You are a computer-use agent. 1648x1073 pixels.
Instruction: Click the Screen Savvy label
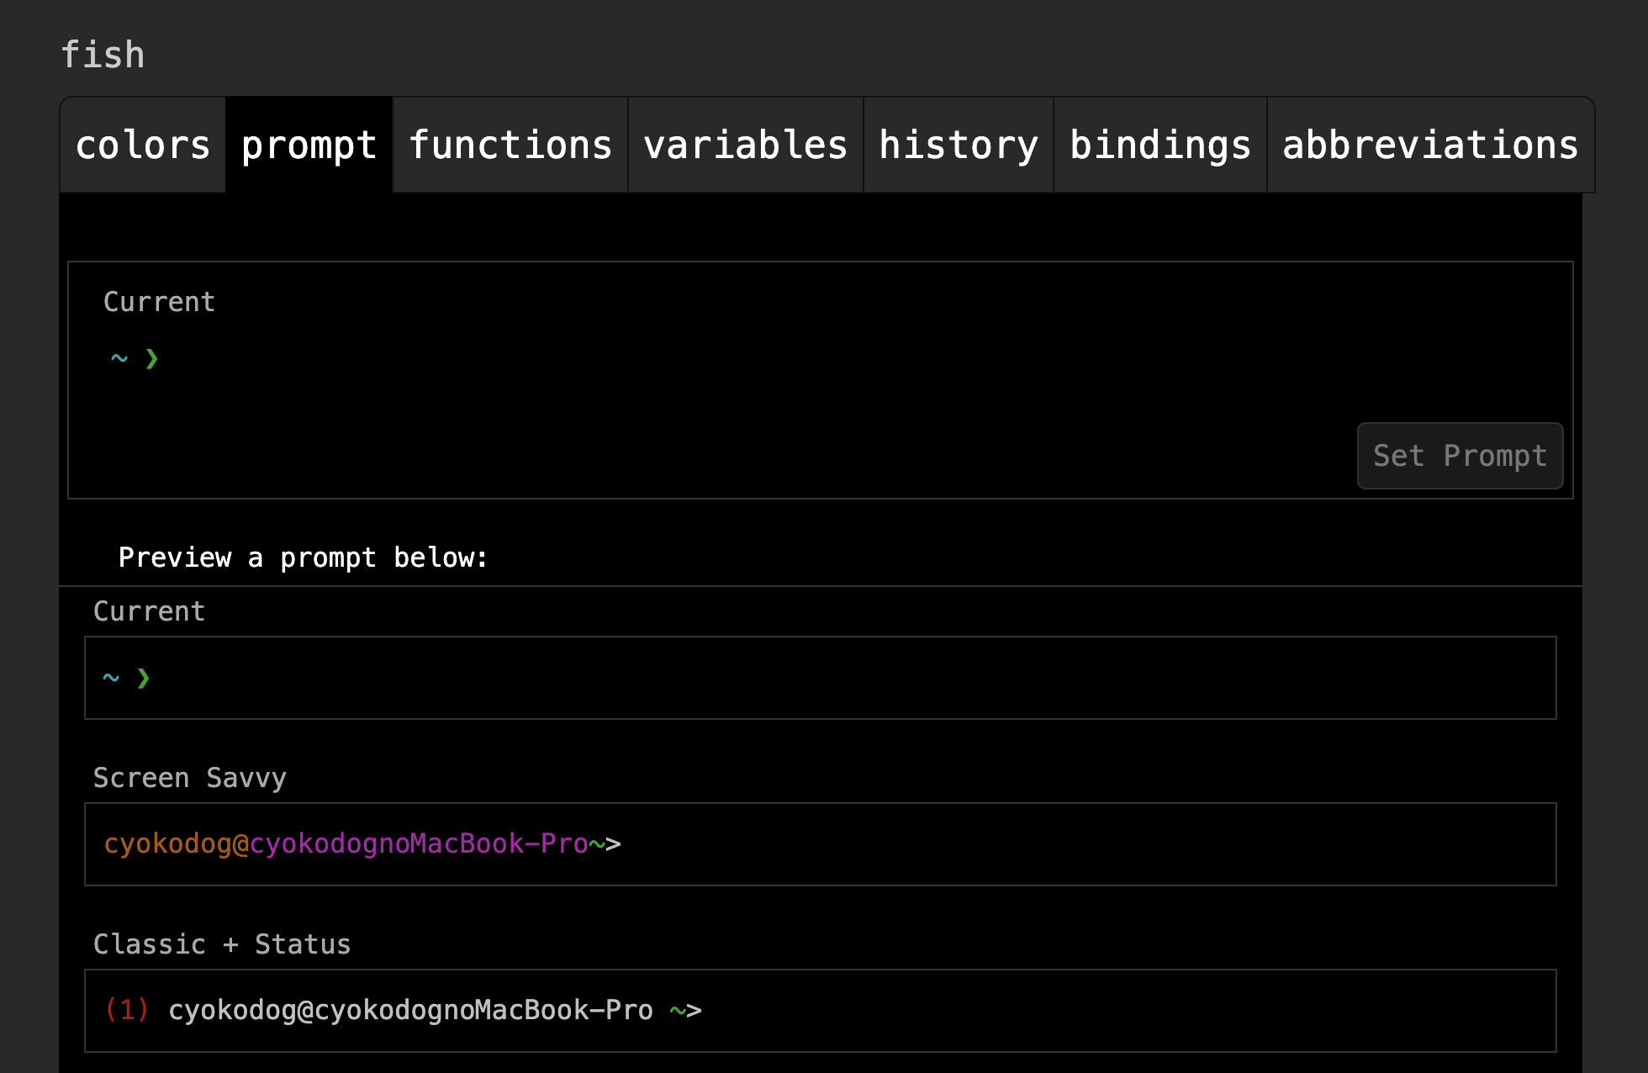tap(190, 778)
